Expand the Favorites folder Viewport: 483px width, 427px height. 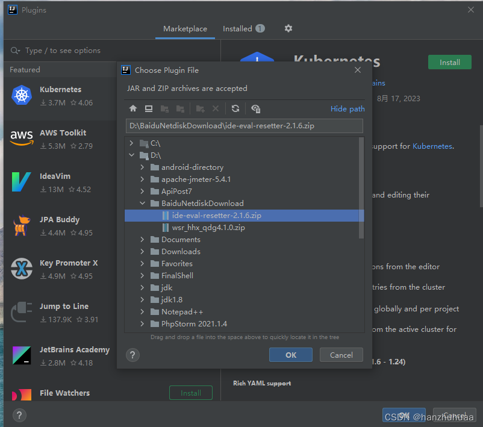coord(142,263)
